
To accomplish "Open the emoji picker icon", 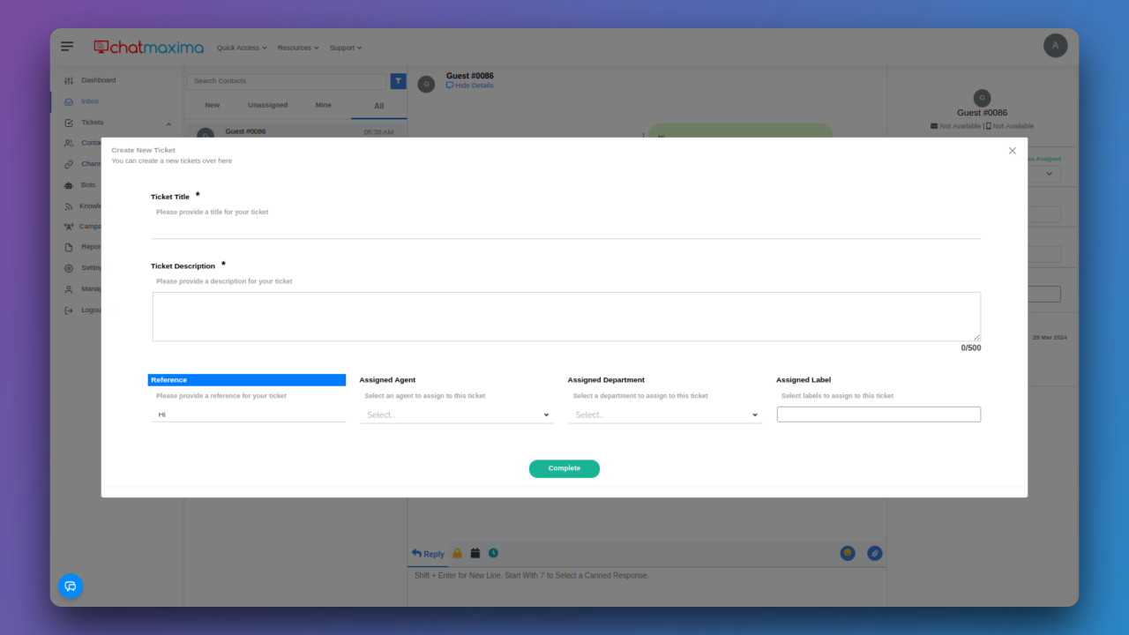I will tap(848, 553).
